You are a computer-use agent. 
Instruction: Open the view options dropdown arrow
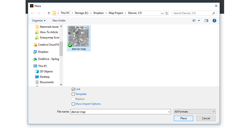pos(199,21)
